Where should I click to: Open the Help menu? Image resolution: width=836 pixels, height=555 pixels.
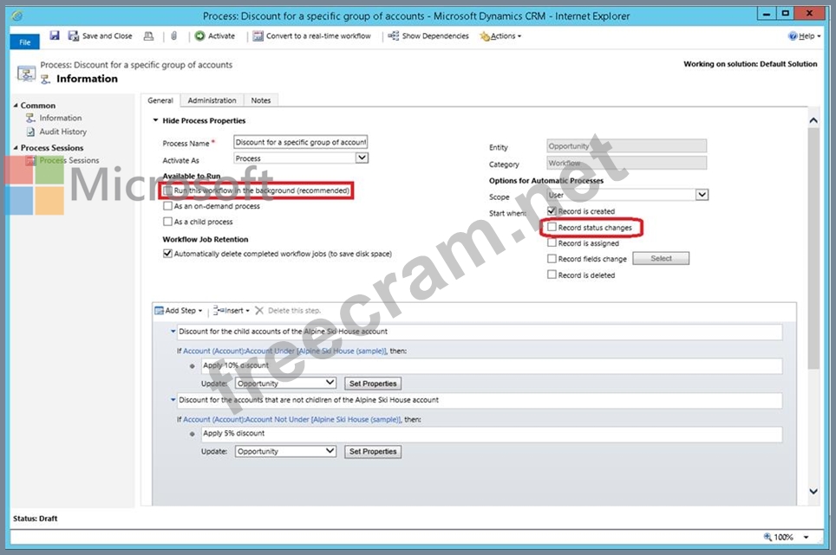[x=803, y=36]
